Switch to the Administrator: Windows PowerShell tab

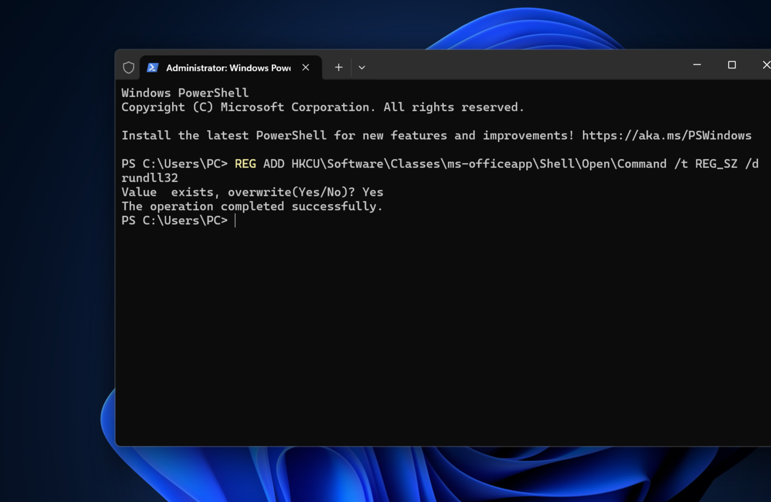[x=227, y=68]
